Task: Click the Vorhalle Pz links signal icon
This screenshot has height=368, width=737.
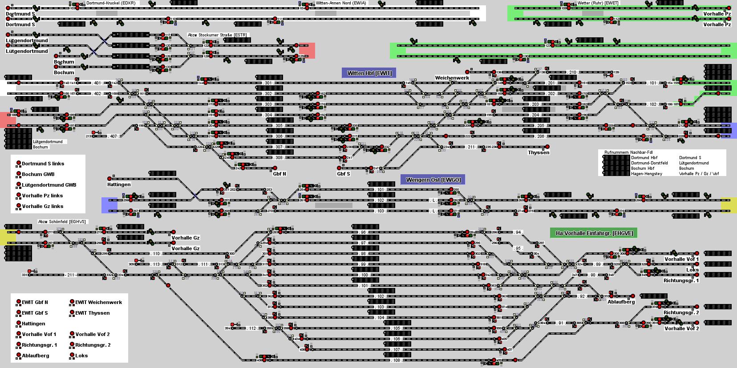Action: coord(19,196)
